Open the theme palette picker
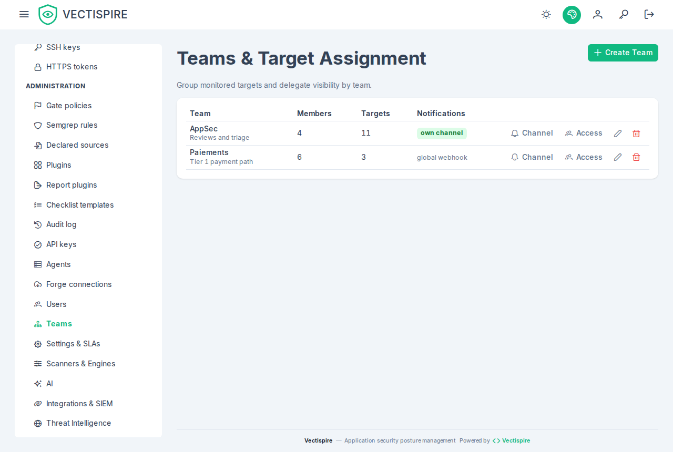 (x=572, y=14)
